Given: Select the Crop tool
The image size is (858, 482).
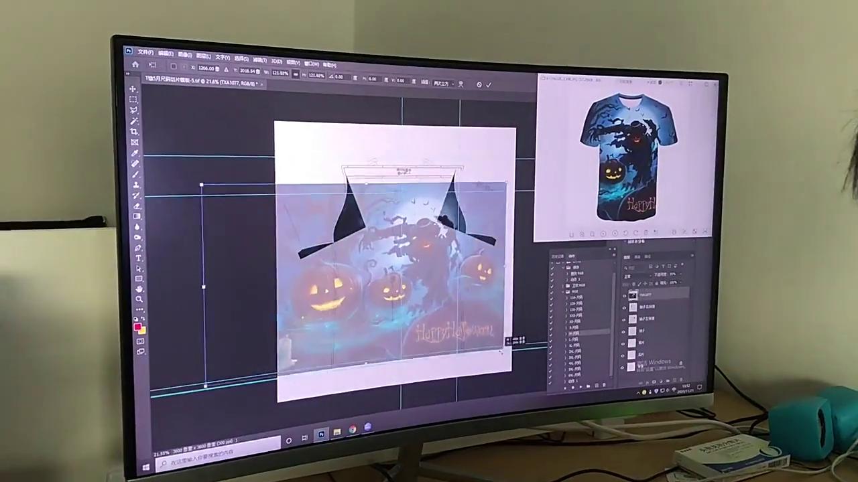Looking at the screenshot, I should [135, 131].
